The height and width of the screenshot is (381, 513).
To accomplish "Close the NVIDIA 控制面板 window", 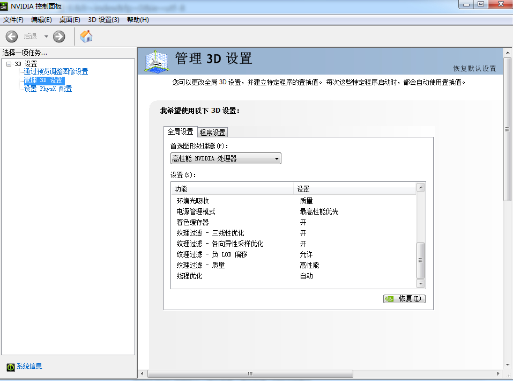I will (501, 4).
